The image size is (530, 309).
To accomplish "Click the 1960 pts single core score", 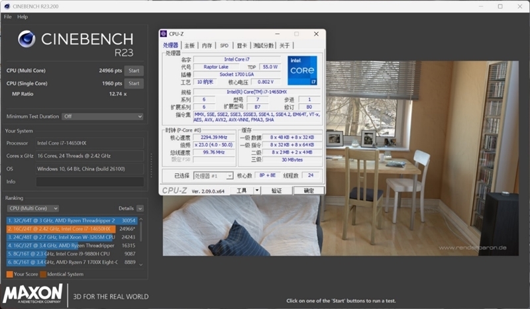I will click(112, 83).
